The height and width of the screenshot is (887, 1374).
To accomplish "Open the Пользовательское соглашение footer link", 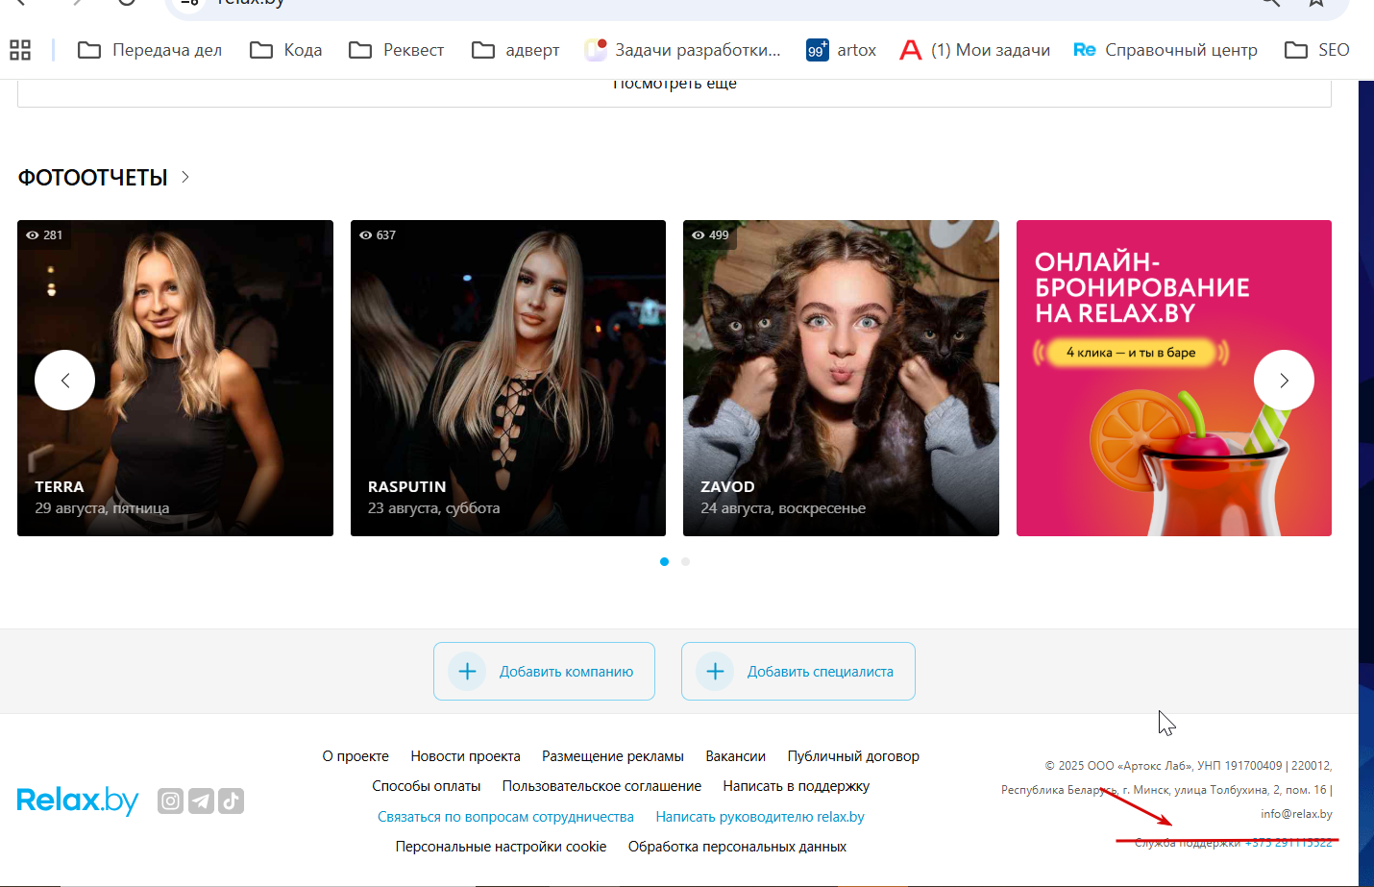I will click(x=601, y=786).
